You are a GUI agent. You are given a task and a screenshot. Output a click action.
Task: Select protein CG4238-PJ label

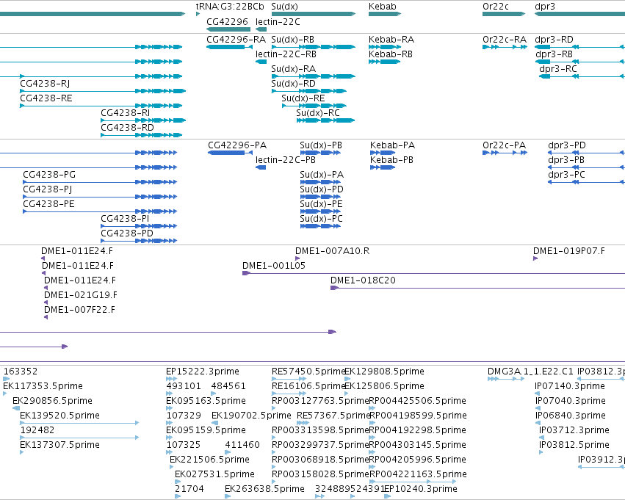[48, 189]
